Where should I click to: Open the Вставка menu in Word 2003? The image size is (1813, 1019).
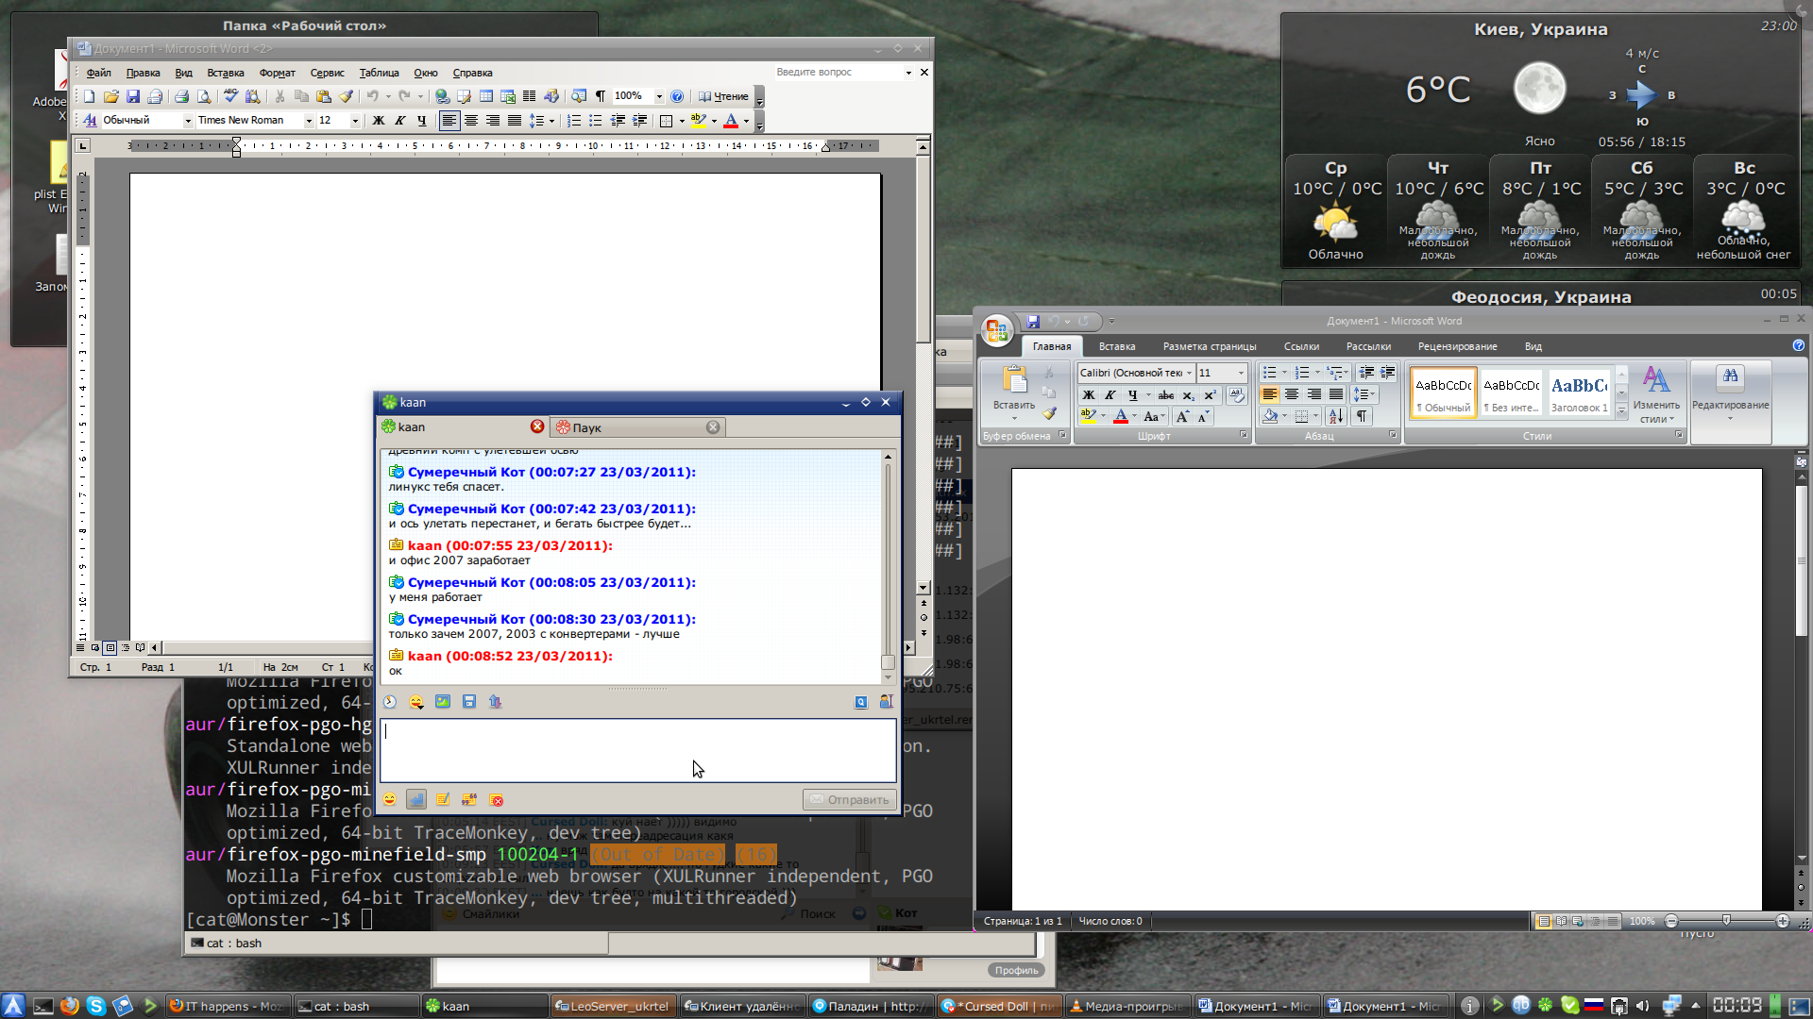point(225,73)
